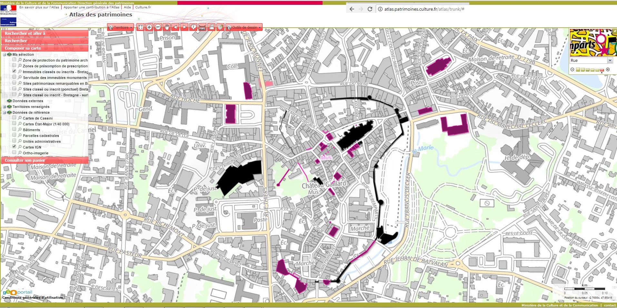Select the zoom in plus tool
617x308 pixels.
click(x=149, y=27)
